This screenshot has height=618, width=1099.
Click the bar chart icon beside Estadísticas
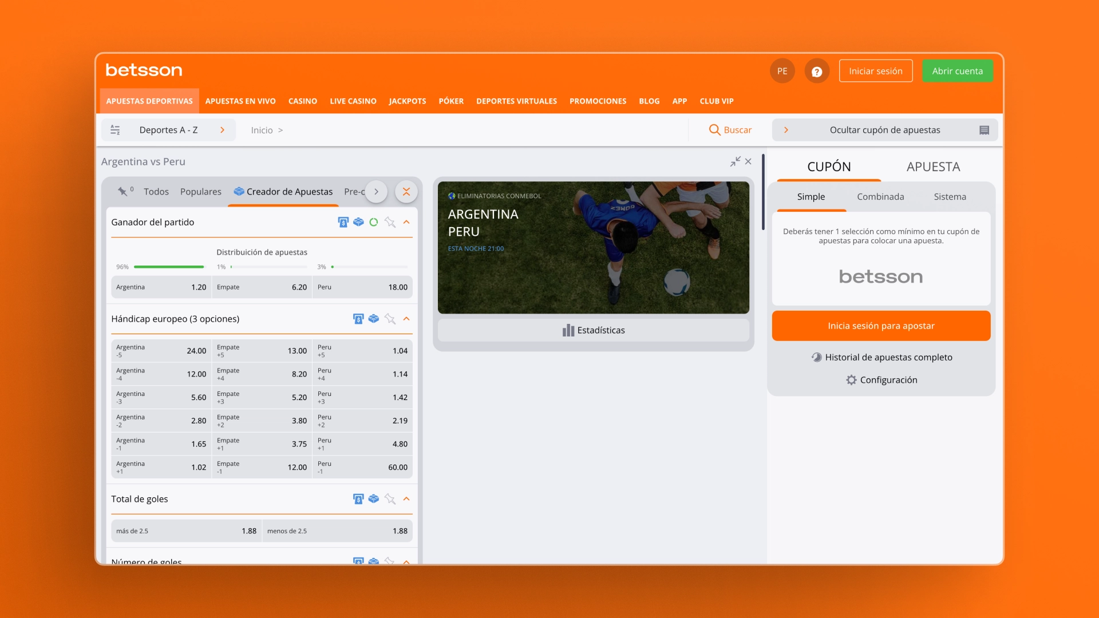568,330
